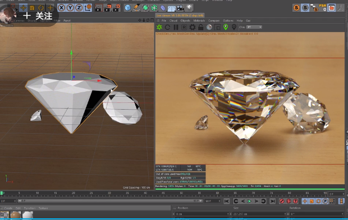Go to end of timeline
Image resolution: width=348 pixels, height=220 pixels.
(273, 201)
